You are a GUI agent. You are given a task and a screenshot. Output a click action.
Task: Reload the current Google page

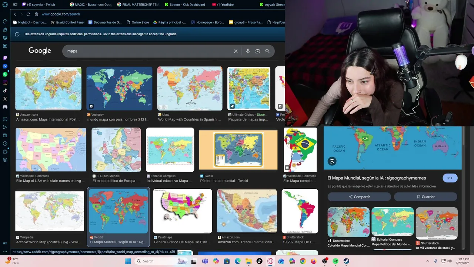[x=28, y=14]
